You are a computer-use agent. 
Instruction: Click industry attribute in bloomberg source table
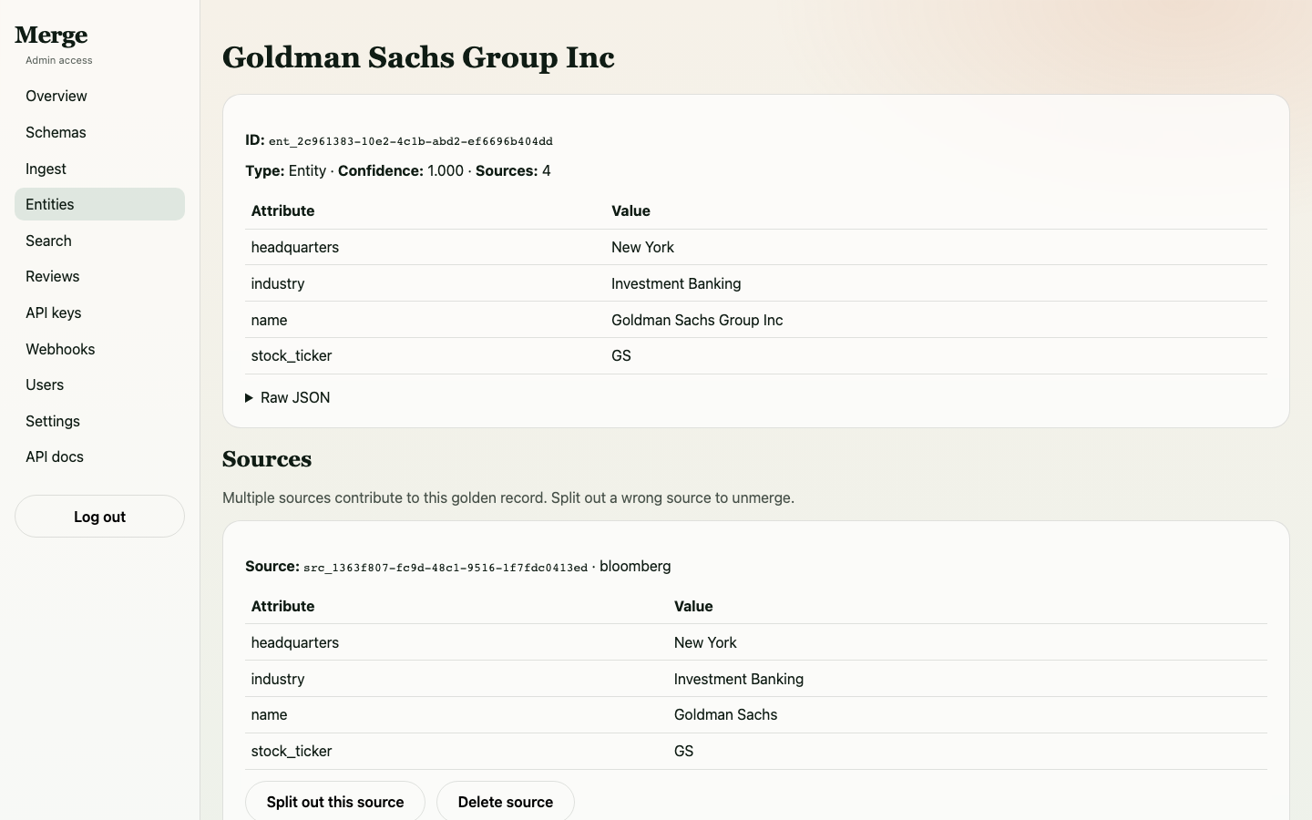click(x=278, y=679)
